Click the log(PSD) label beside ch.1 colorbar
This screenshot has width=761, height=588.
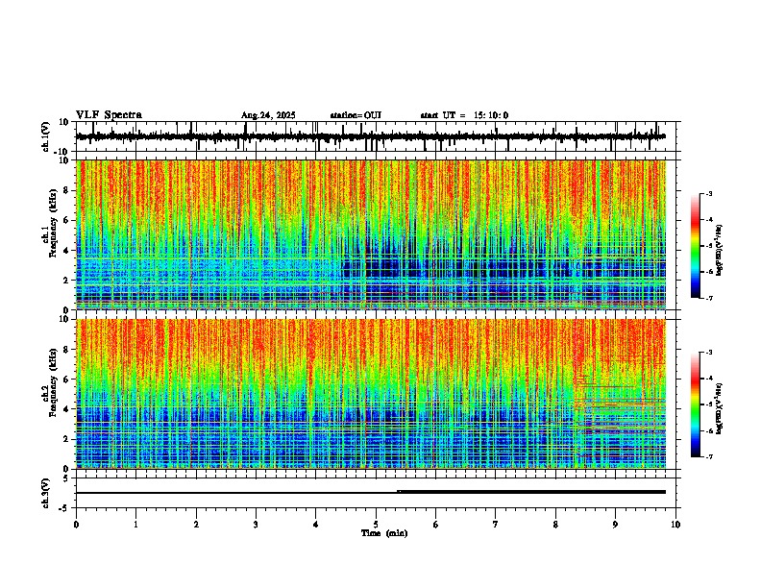(720, 251)
